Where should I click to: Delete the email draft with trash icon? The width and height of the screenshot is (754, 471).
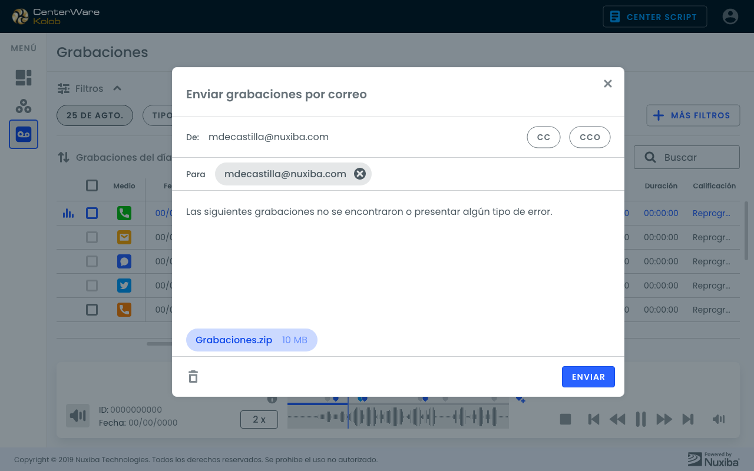pos(193,377)
